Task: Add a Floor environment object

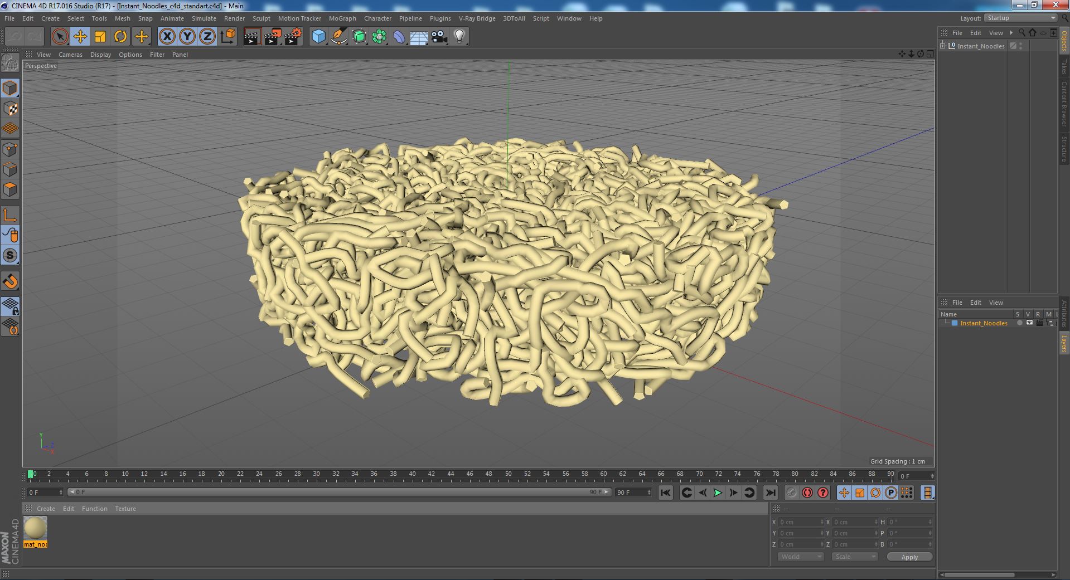Action: coord(419,37)
